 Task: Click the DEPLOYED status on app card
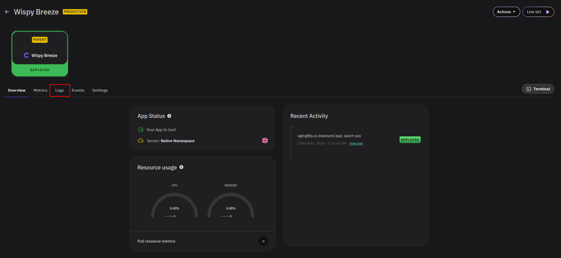pos(40,70)
